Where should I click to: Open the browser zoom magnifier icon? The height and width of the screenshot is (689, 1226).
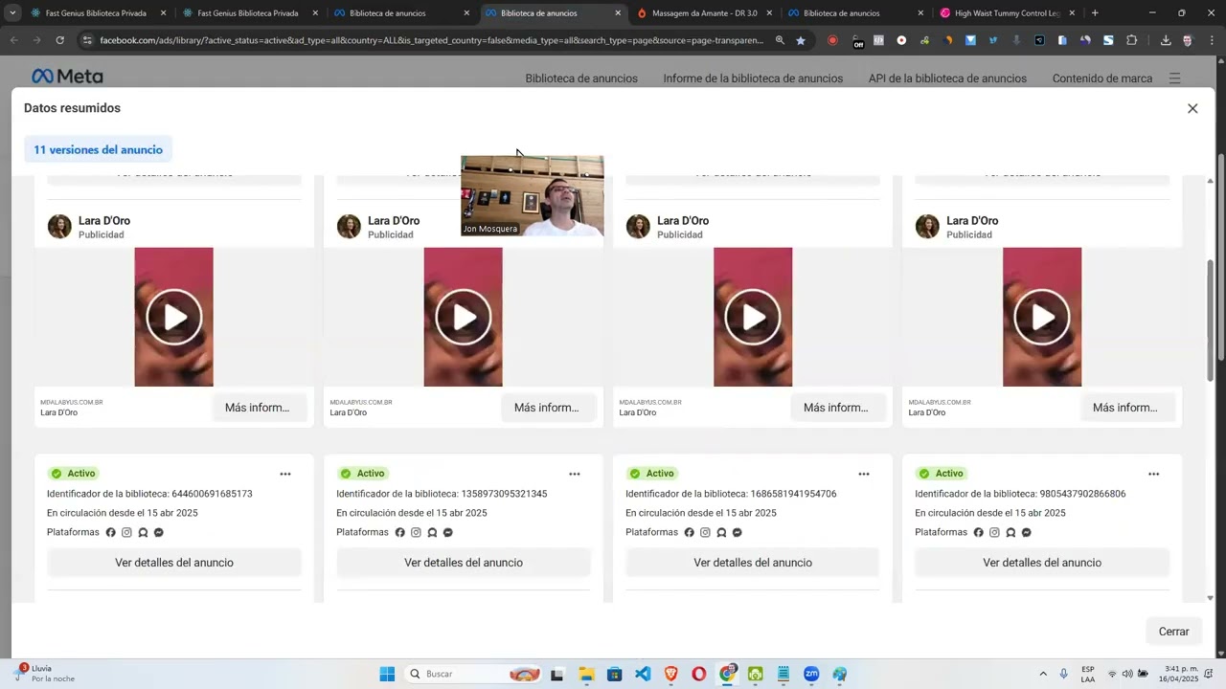pyautogui.click(x=780, y=40)
